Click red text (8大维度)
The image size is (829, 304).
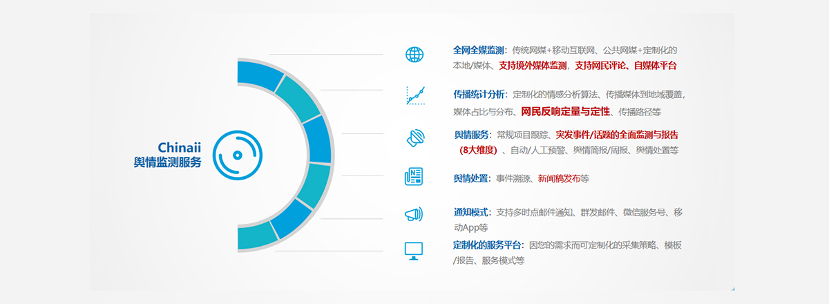[x=477, y=150]
